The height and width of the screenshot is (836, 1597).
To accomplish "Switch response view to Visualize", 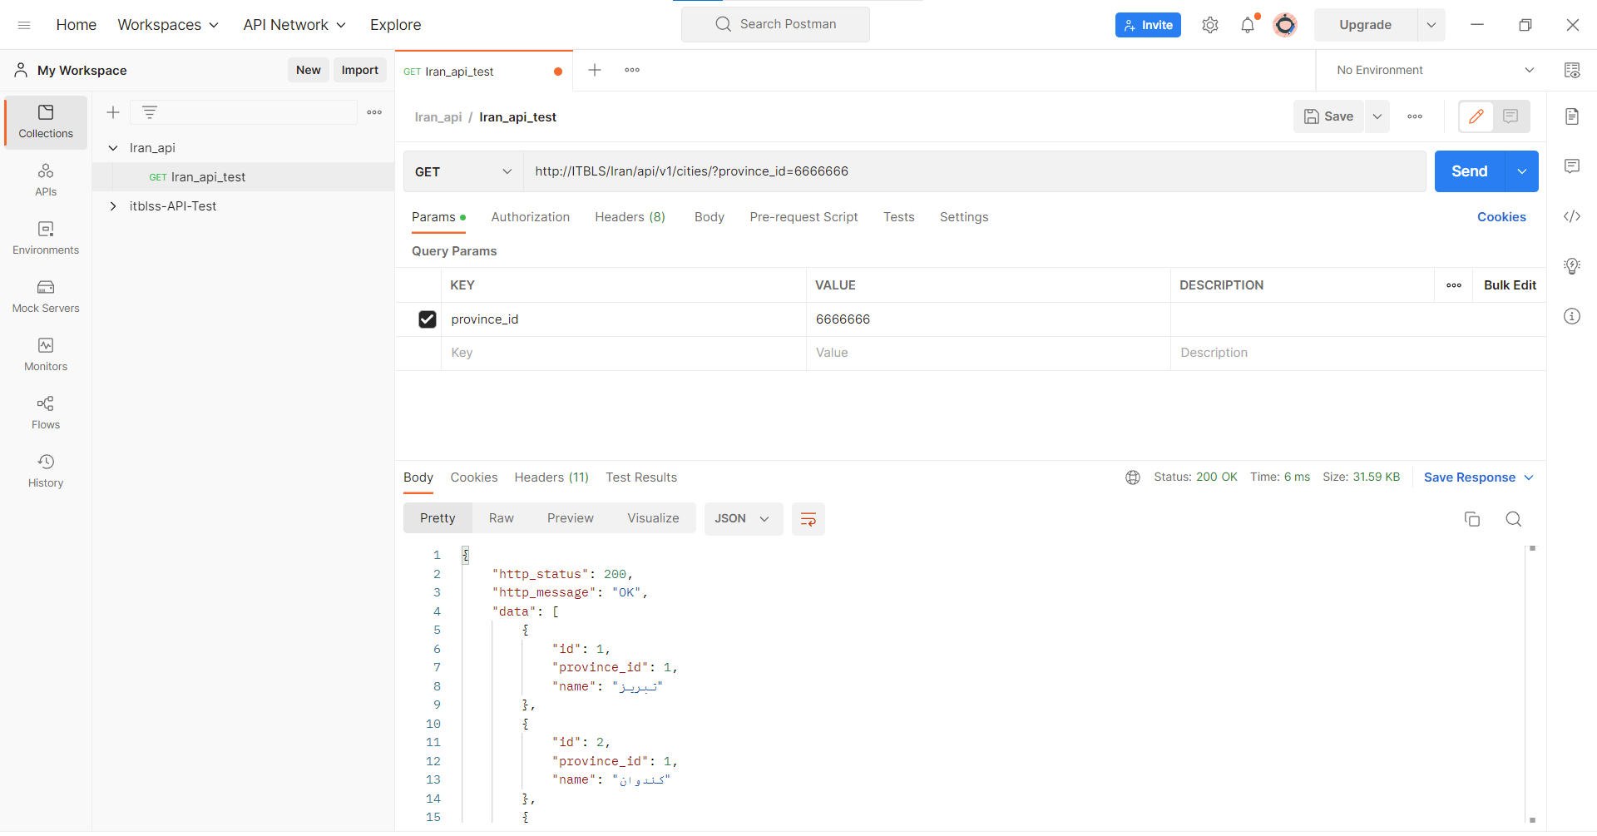I will tap(653, 518).
